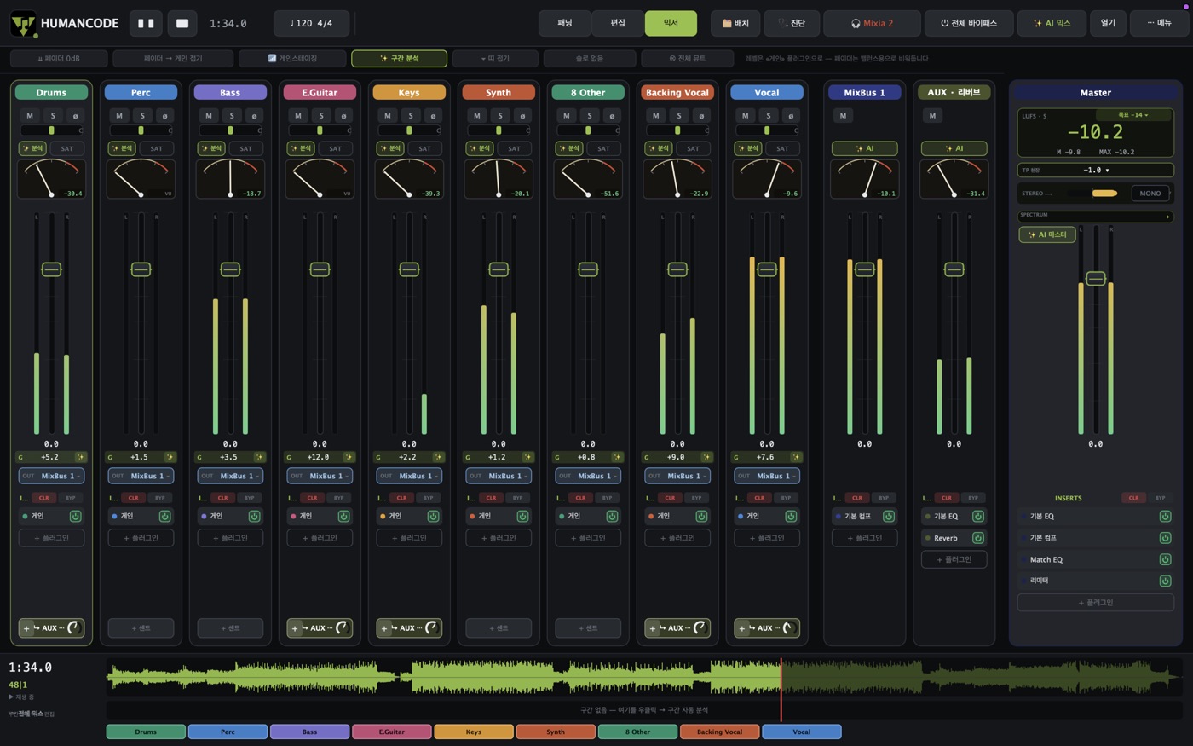Solo the Keys channel
Screen dimensions: 1193x746
[x=411, y=115]
